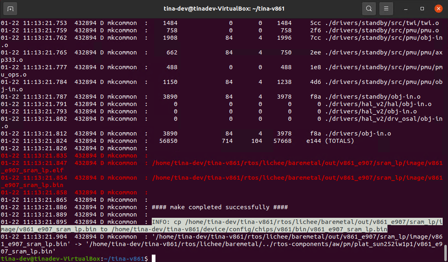Click the ./drivers/hal_v2/obj-in.o path

click(371, 111)
